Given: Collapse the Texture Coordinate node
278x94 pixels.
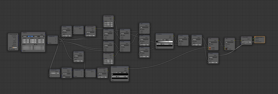Looking at the screenshot, I should click(x=8, y=34).
